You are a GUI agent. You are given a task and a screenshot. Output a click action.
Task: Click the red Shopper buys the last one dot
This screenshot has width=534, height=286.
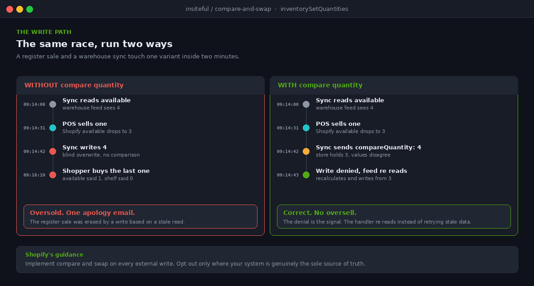pyautogui.click(x=53, y=175)
